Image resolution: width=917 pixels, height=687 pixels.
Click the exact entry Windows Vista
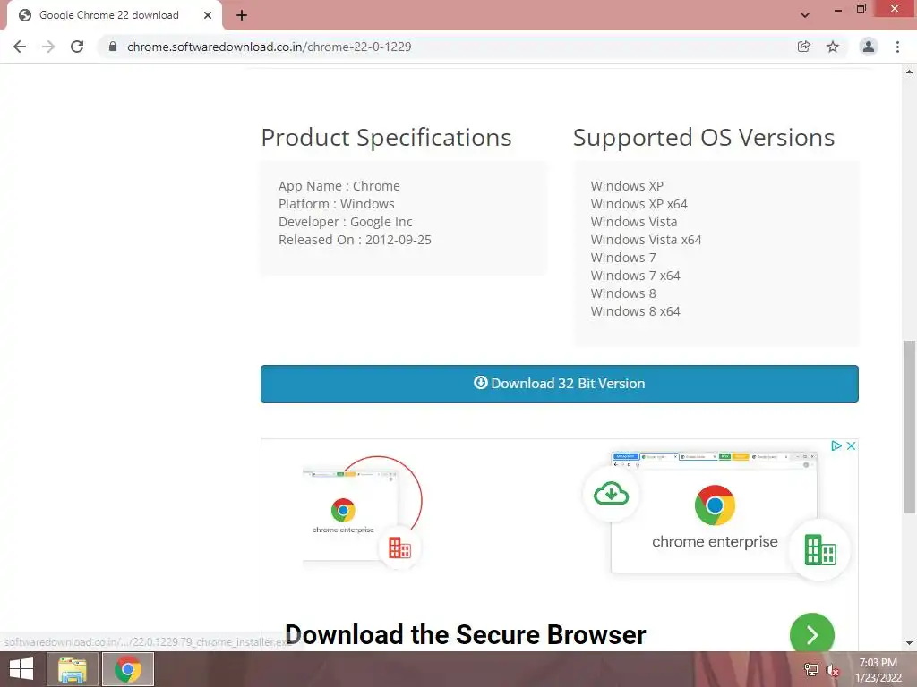click(634, 222)
